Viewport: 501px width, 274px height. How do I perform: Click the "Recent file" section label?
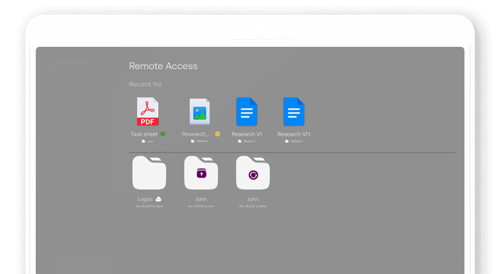pyautogui.click(x=145, y=84)
